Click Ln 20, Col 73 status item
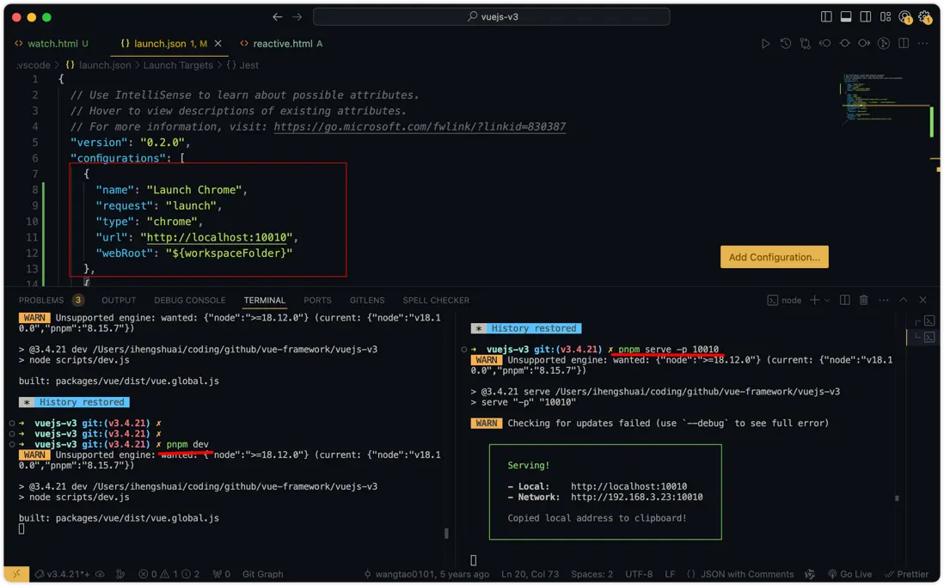Screen dimensions: 944x586 (530, 575)
